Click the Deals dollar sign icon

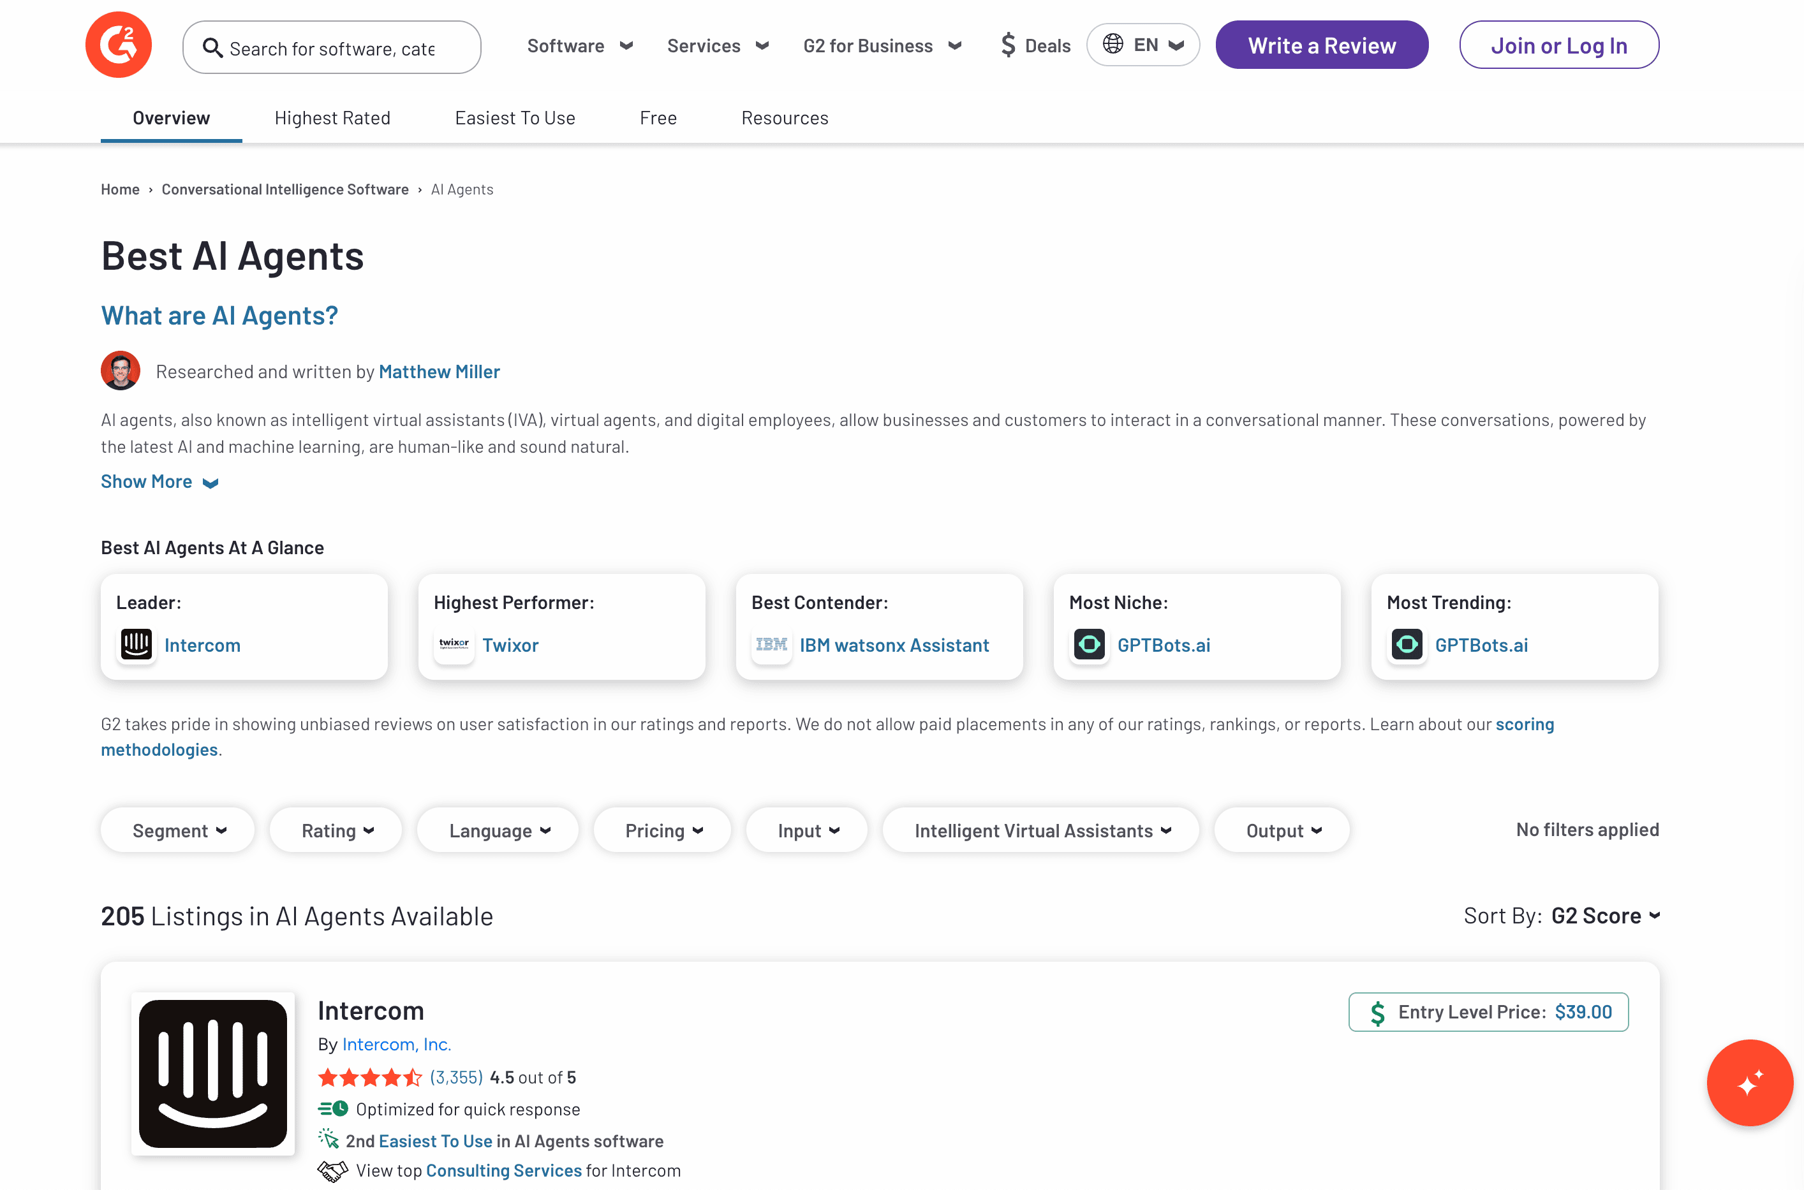click(x=1008, y=45)
